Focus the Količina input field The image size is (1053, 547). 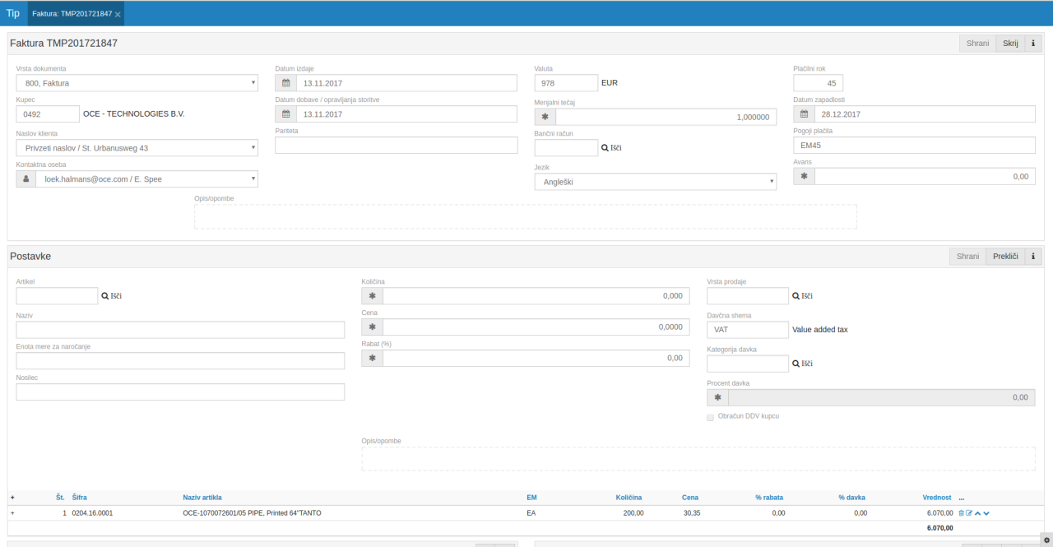point(536,296)
